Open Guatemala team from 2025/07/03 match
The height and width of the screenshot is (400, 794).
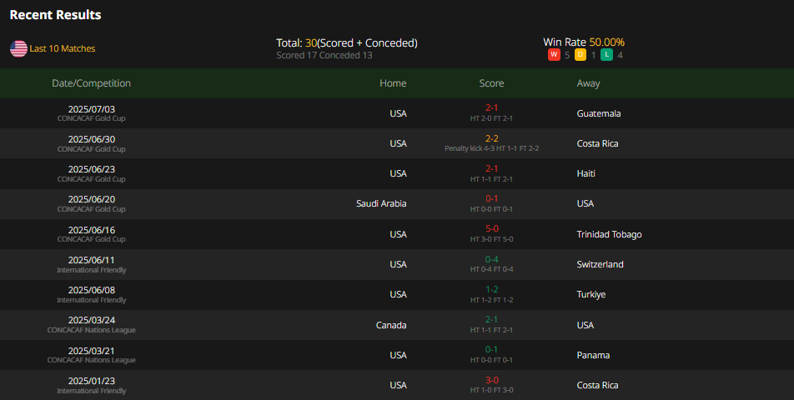pyautogui.click(x=599, y=113)
